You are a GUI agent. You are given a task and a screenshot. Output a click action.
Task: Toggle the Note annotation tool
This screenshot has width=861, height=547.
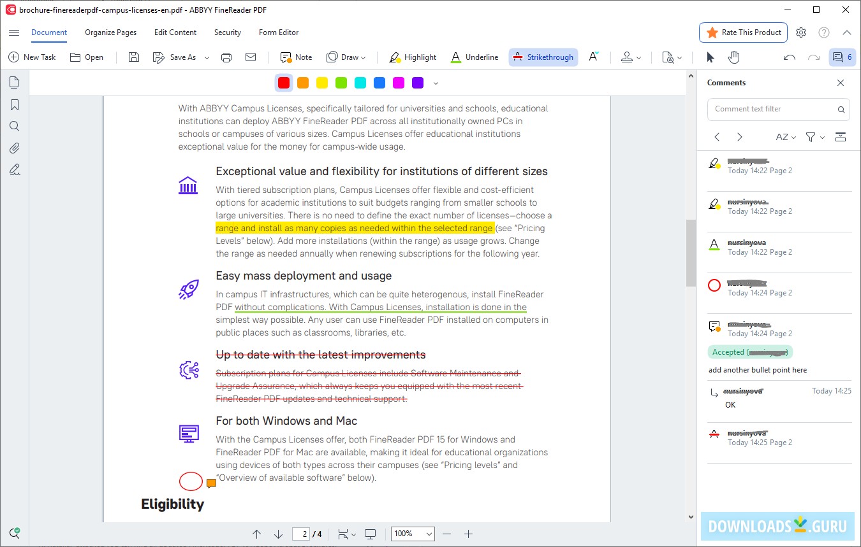pos(296,57)
